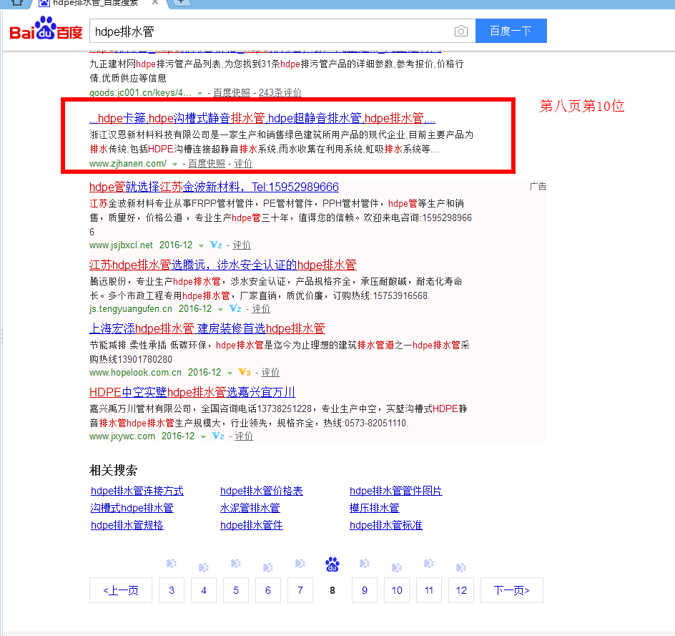Click 评价 beside the www.zjhanen.com result
Viewport: 675px width, 636px height.
tap(243, 164)
